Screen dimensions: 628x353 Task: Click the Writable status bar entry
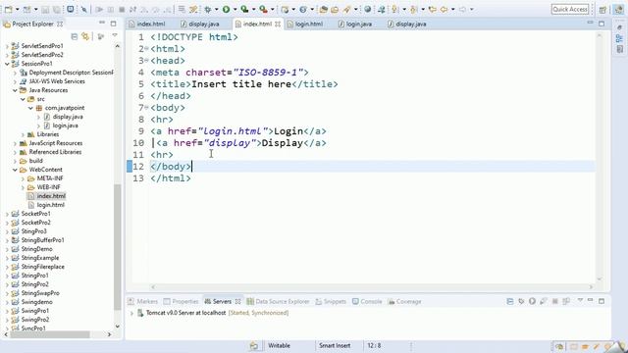(x=279, y=346)
